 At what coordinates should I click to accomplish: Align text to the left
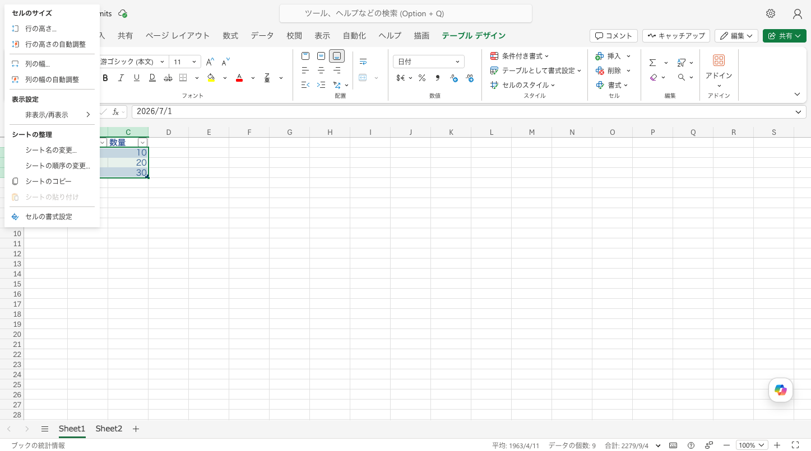pos(305,71)
